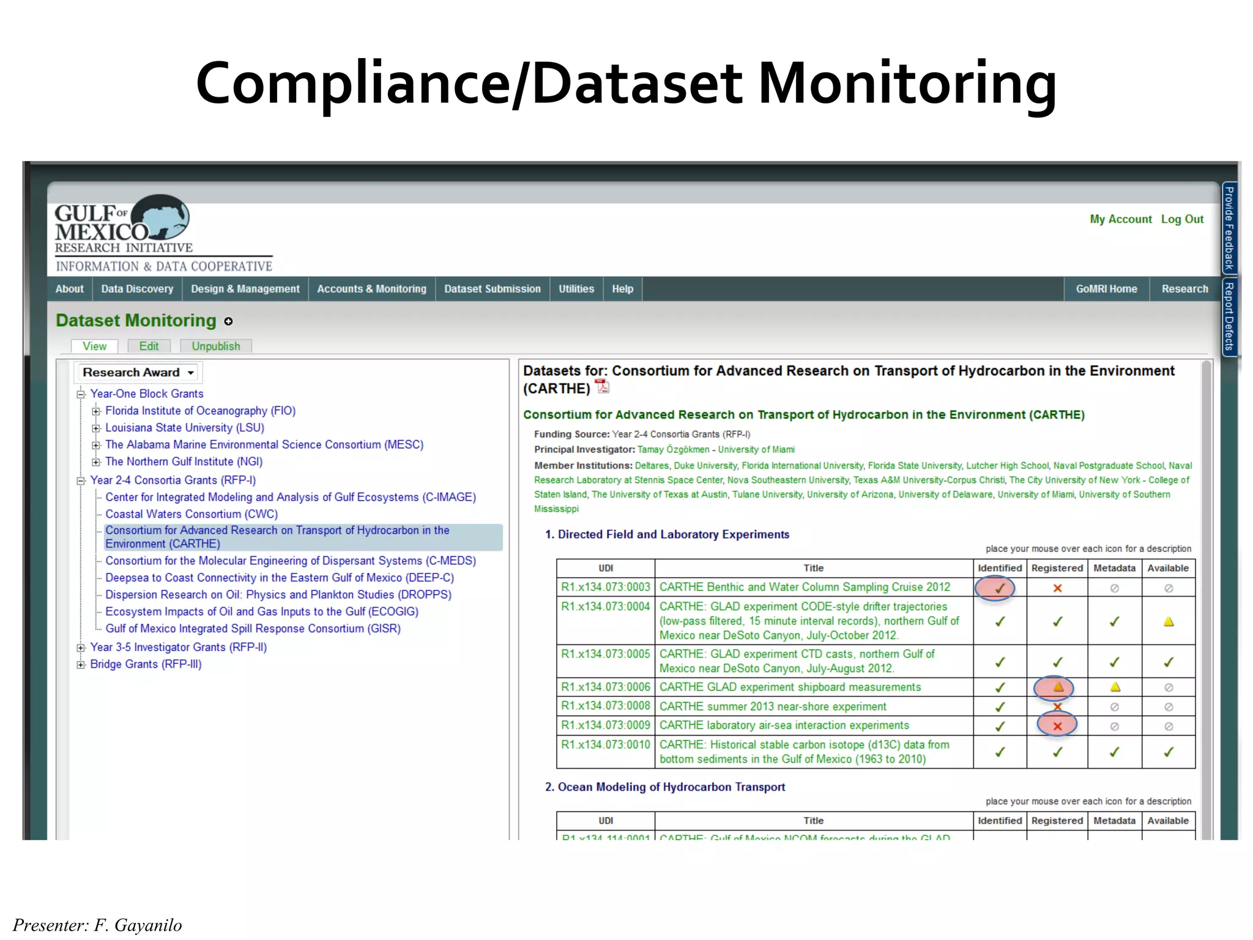Image resolution: width=1253 pixels, height=940 pixels.
Task: Click the Identified checkmark for R1.x134.073:0008
Action: (1000, 707)
